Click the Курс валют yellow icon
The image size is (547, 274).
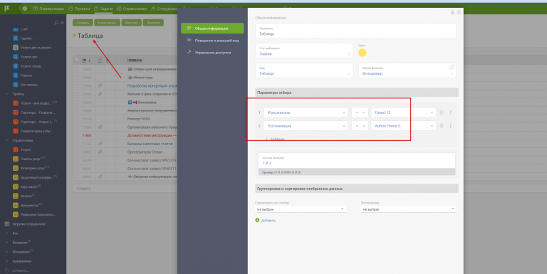pos(16,187)
